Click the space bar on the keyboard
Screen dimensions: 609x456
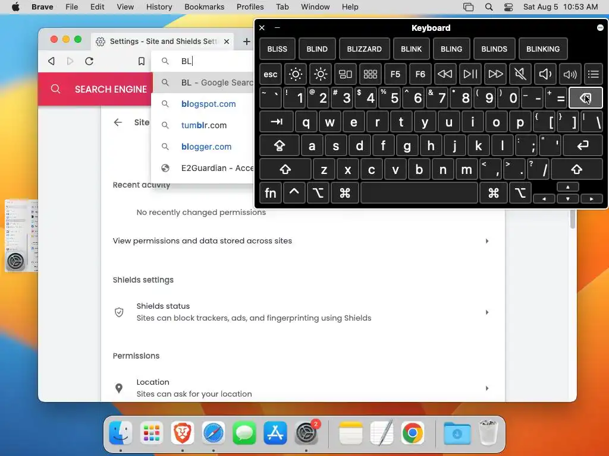click(x=419, y=193)
